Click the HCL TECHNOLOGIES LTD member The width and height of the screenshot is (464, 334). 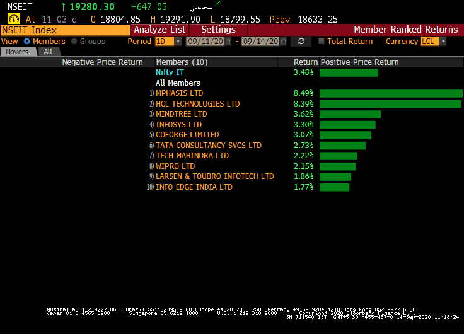click(197, 104)
